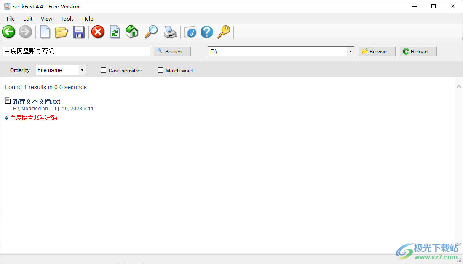Open help with the blue question mark
The height and width of the screenshot is (264, 463).
tap(207, 32)
